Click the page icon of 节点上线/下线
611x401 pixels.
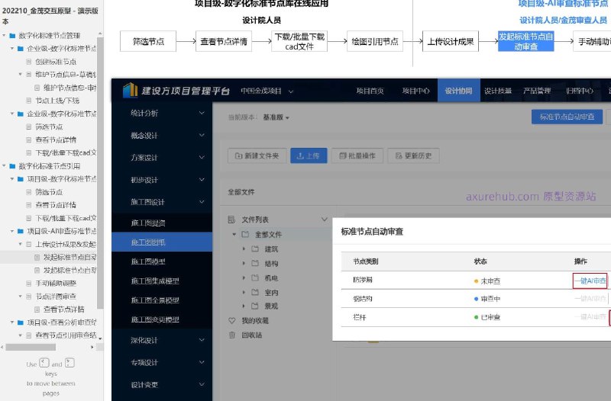point(29,101)
